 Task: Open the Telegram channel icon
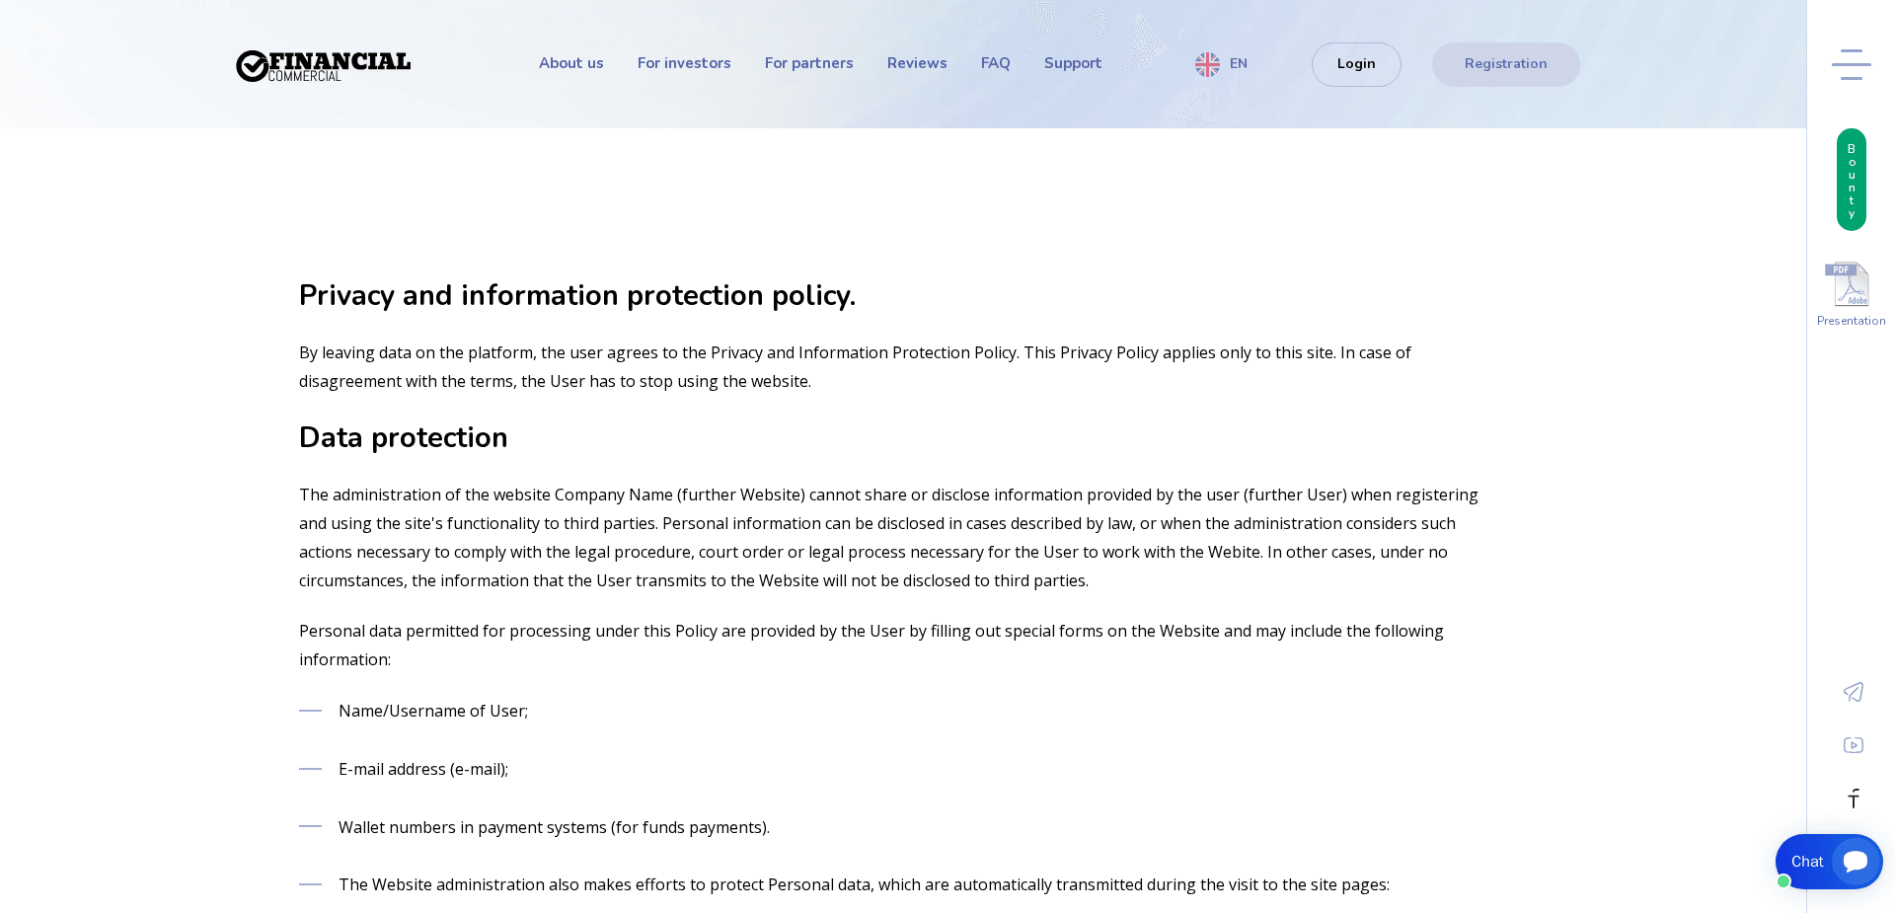pyautogui.click(x=1853, y=692)
